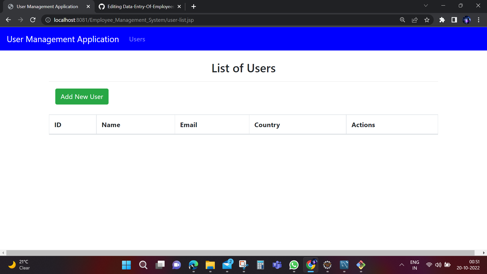The image size is (487, 274).
Task: Open a new browser tab
Action: [x=194, y=6]
